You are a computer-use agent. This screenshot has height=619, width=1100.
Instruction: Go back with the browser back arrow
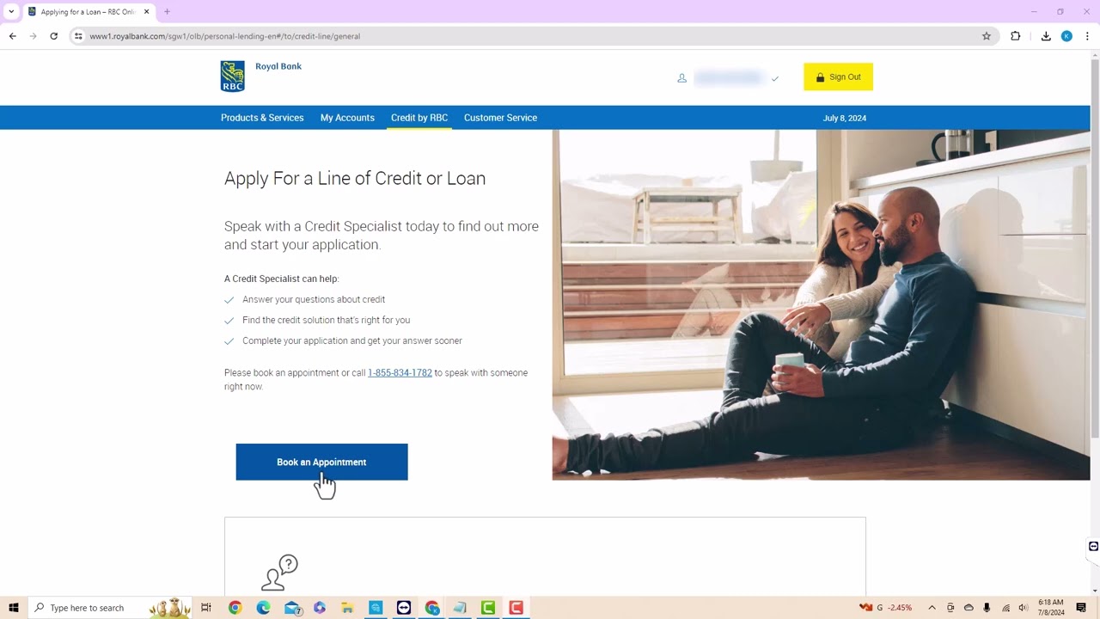[12, 36]
